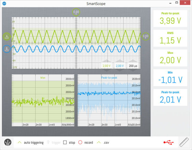Expand the channel A 2,00 V scale selector
The image size is (192, 150).
[x=107, y=66]
